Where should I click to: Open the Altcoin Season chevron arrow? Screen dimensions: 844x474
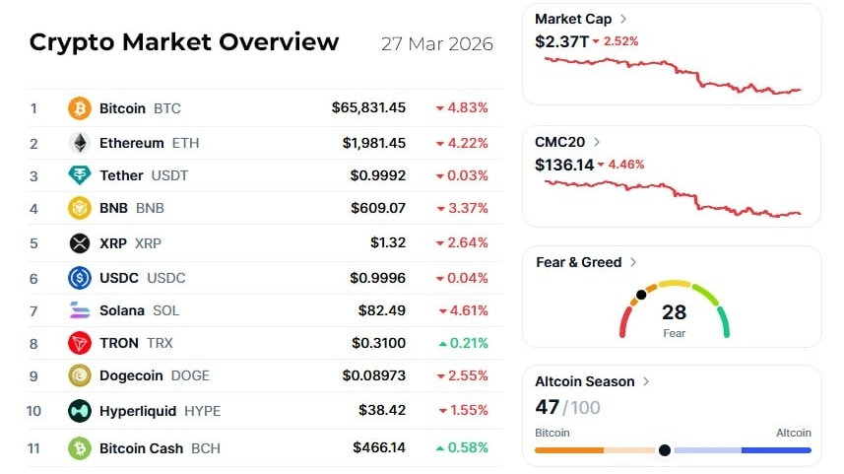coord(646,381)
